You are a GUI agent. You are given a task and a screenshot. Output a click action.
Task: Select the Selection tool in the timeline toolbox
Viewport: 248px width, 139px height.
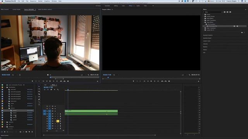[39, 86]
